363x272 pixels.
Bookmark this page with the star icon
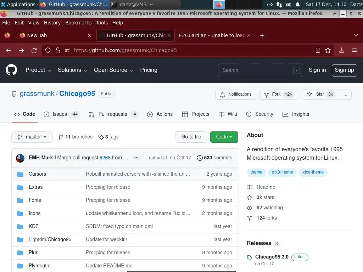click(x=328, y=50)
